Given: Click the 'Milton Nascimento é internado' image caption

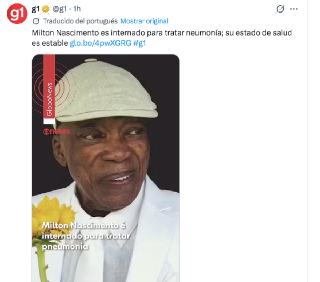Looking at the screenshot, I should [86, 236].
